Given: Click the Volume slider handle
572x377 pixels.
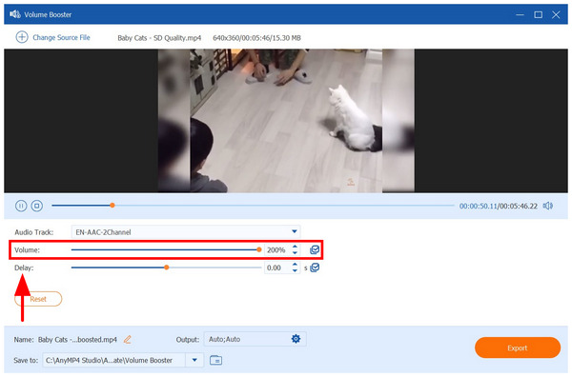Looking at the screenshot, I should pyautogui.click(x=259, y=249).
